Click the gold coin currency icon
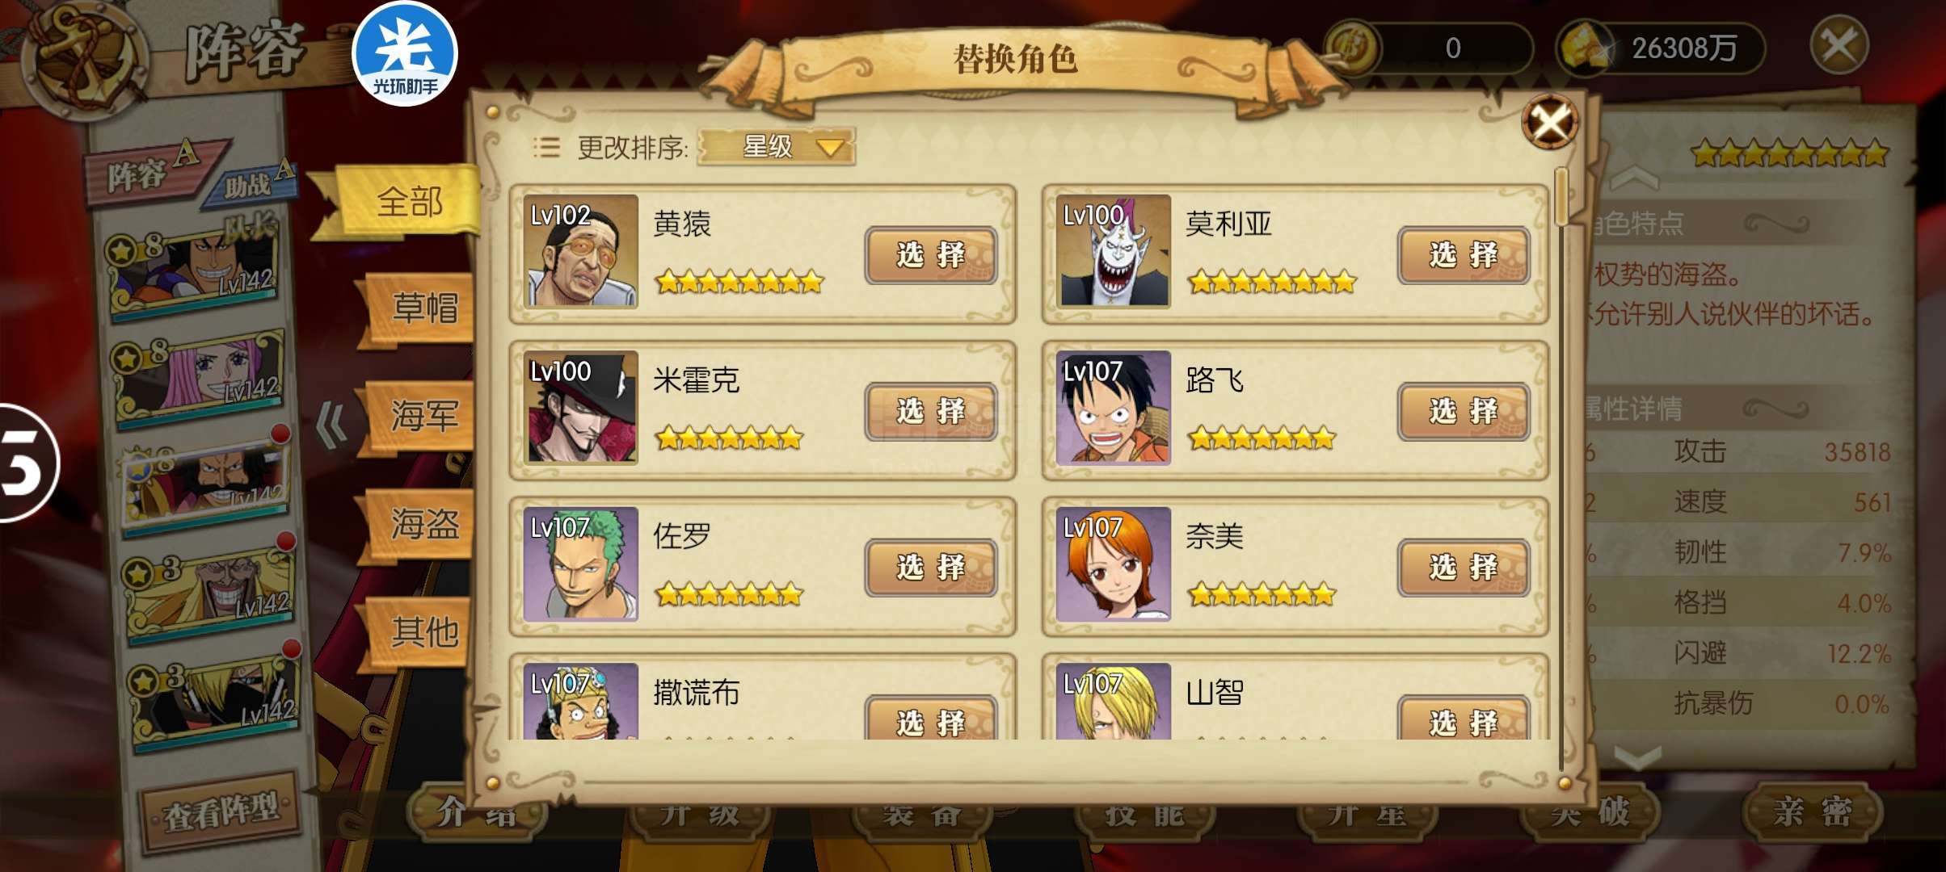Image resolution: width=1946 pixels, height=872 pixels. tap(1352, 48)
